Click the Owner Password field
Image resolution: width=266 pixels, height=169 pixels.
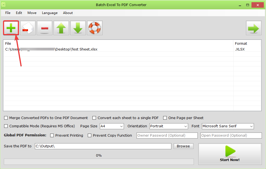pos(167,136)
